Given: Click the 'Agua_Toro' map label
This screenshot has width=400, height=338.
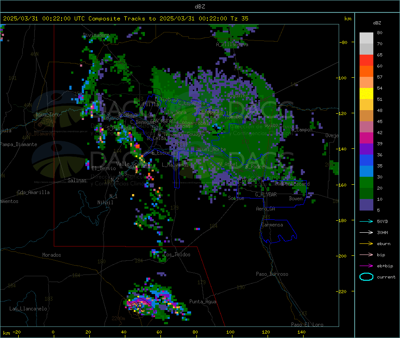Looking at the screenshot, I should tap(48, 115).
